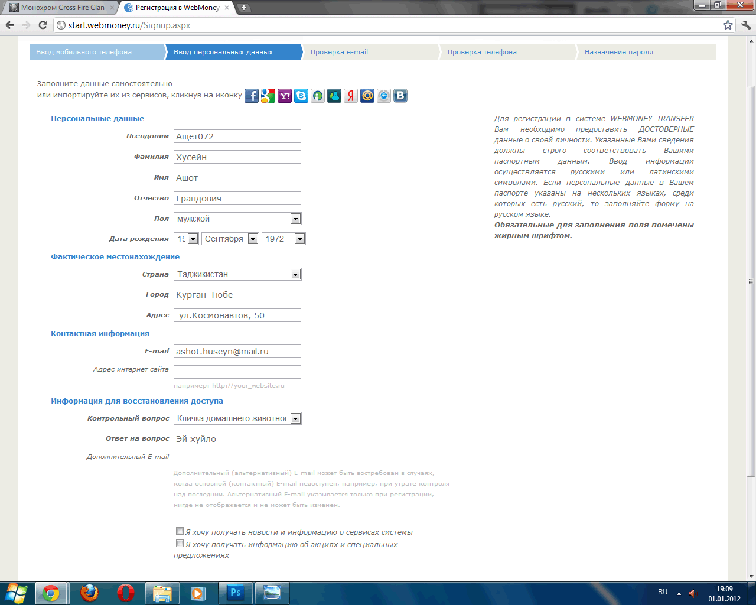
Task: Open Windows Explorer from the taskbar
Action: pos(162,593)
